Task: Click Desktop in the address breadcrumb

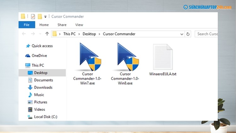Action: (89, 34)
